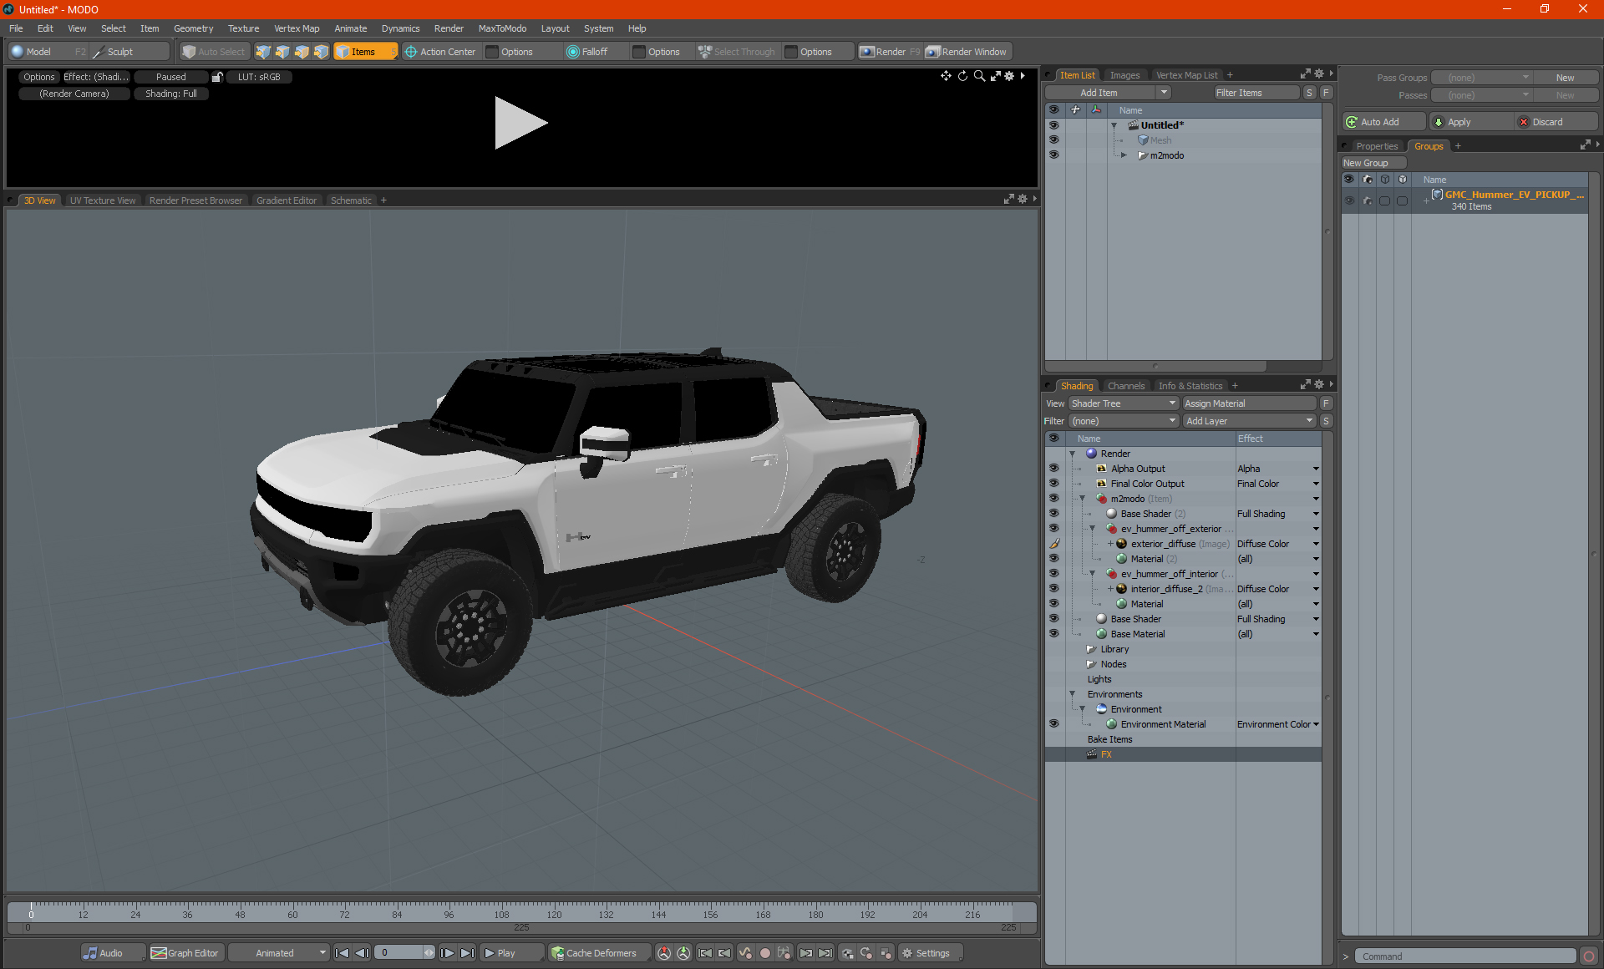This screenshot has width=1604, height=969.
Task: Toggle visibility of m2modo item
Action: [x=1053, y=155]
